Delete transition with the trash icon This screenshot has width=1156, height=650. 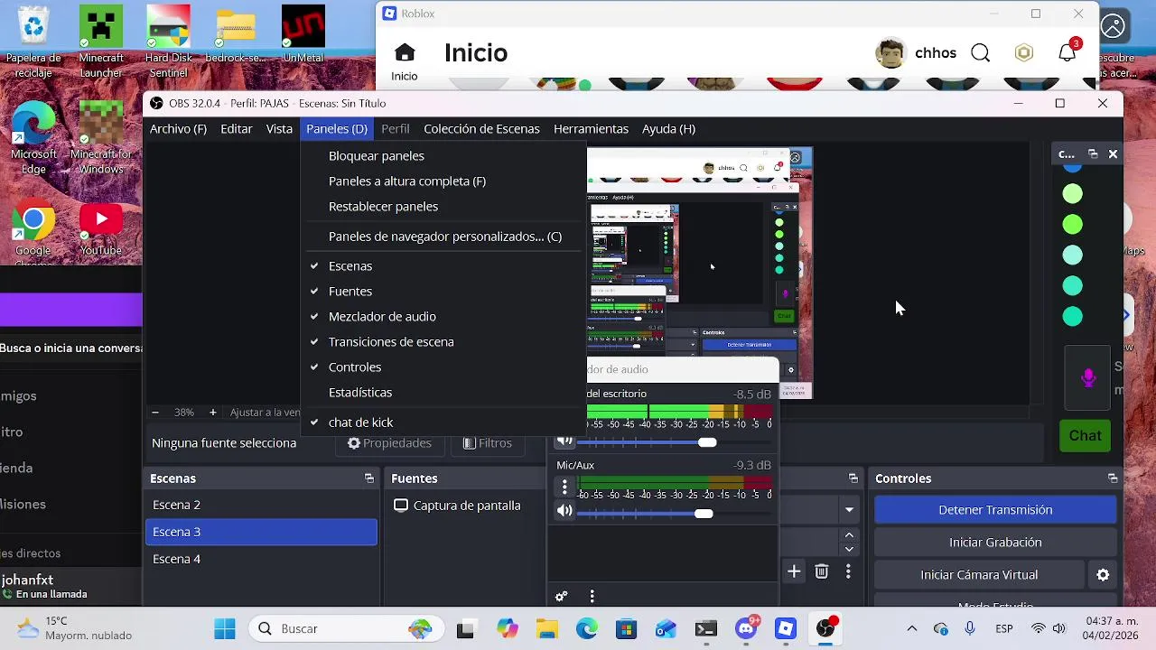(x=822, y=571)
